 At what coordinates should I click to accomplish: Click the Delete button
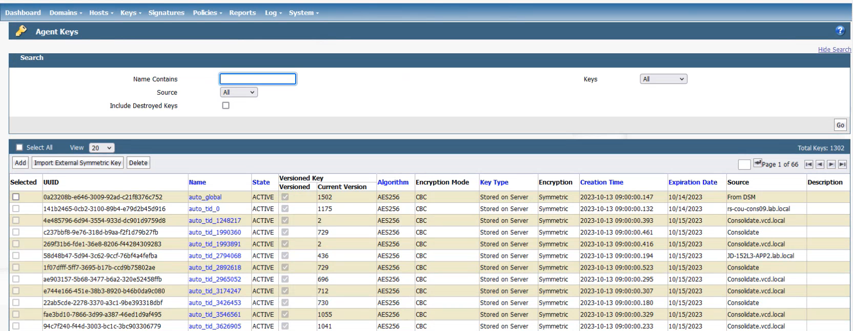(138, 163)
